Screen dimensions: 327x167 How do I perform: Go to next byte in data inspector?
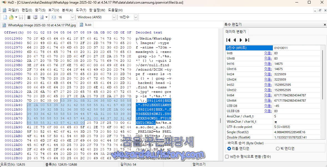[x=241, y=40]
